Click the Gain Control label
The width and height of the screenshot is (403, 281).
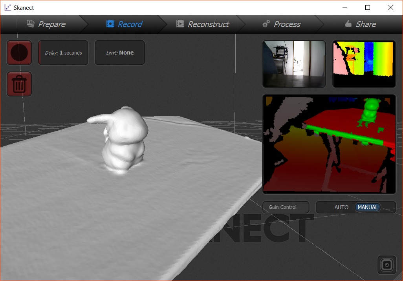tap(286, 207)
